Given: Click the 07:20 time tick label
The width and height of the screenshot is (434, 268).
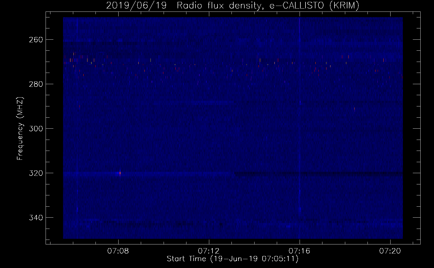Looking at the screenshot, I should (x=390, y=251).
